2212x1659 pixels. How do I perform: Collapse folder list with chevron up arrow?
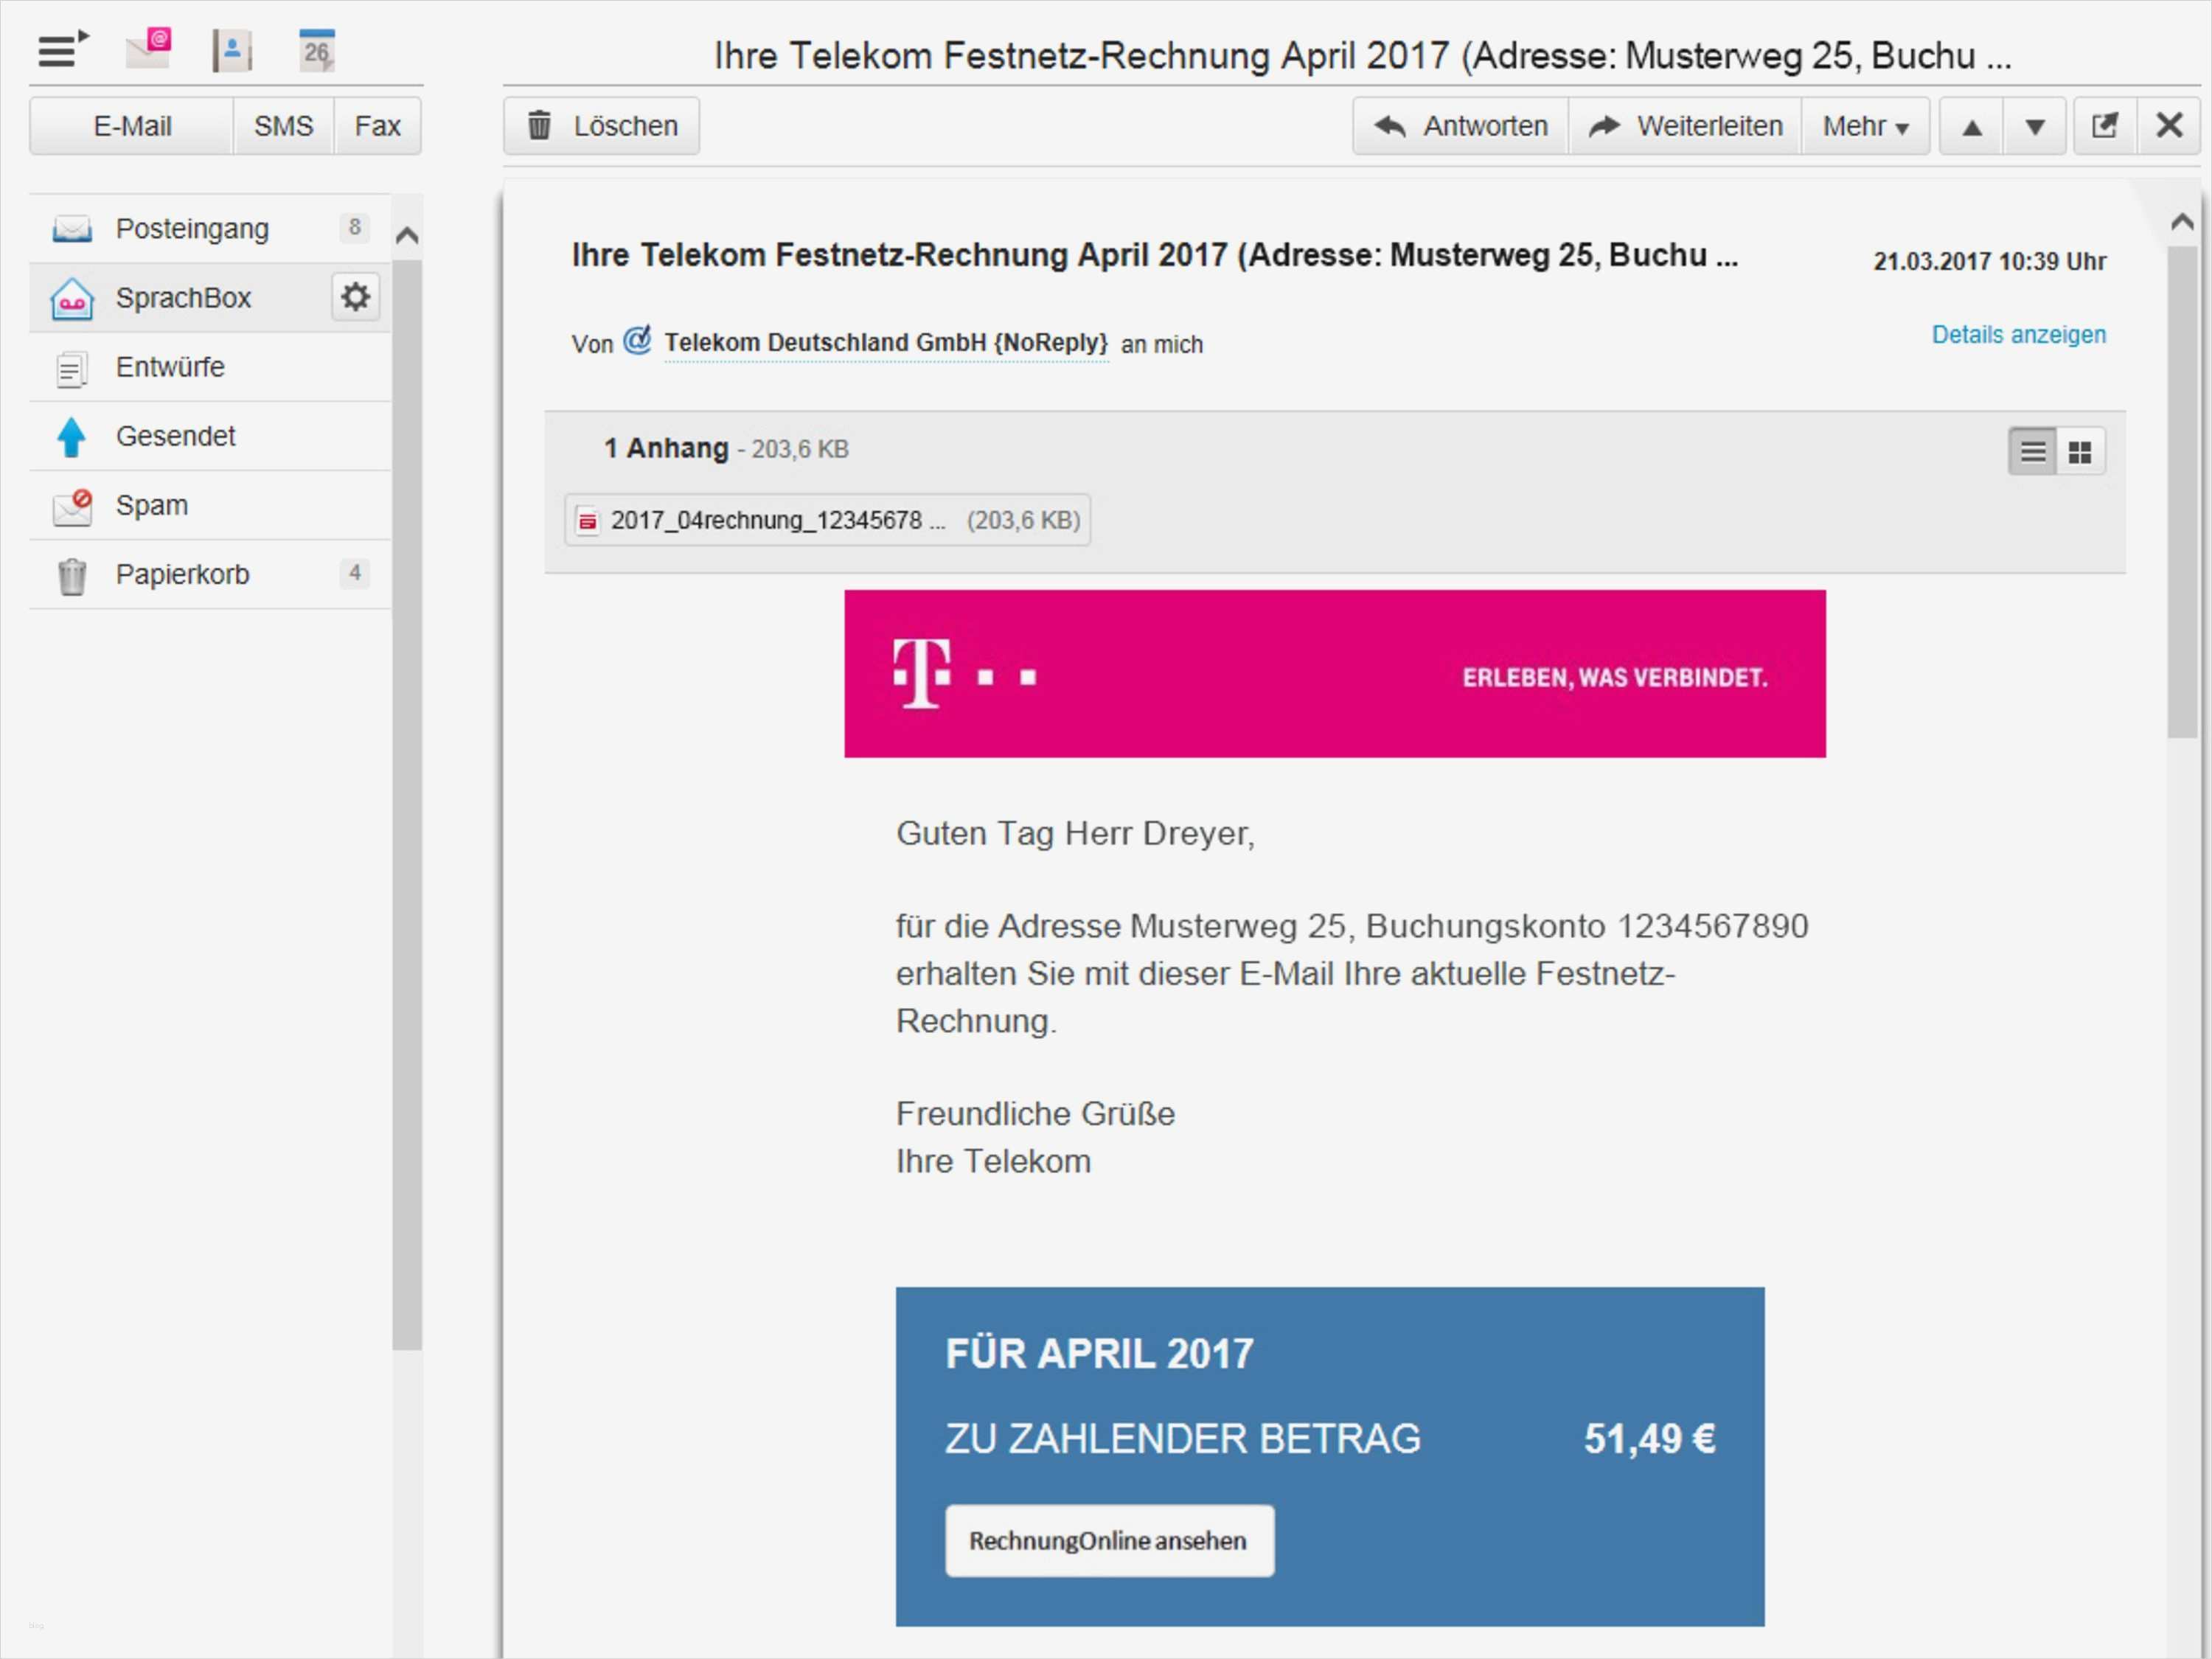pyautogui.click(x=406, y=236)
